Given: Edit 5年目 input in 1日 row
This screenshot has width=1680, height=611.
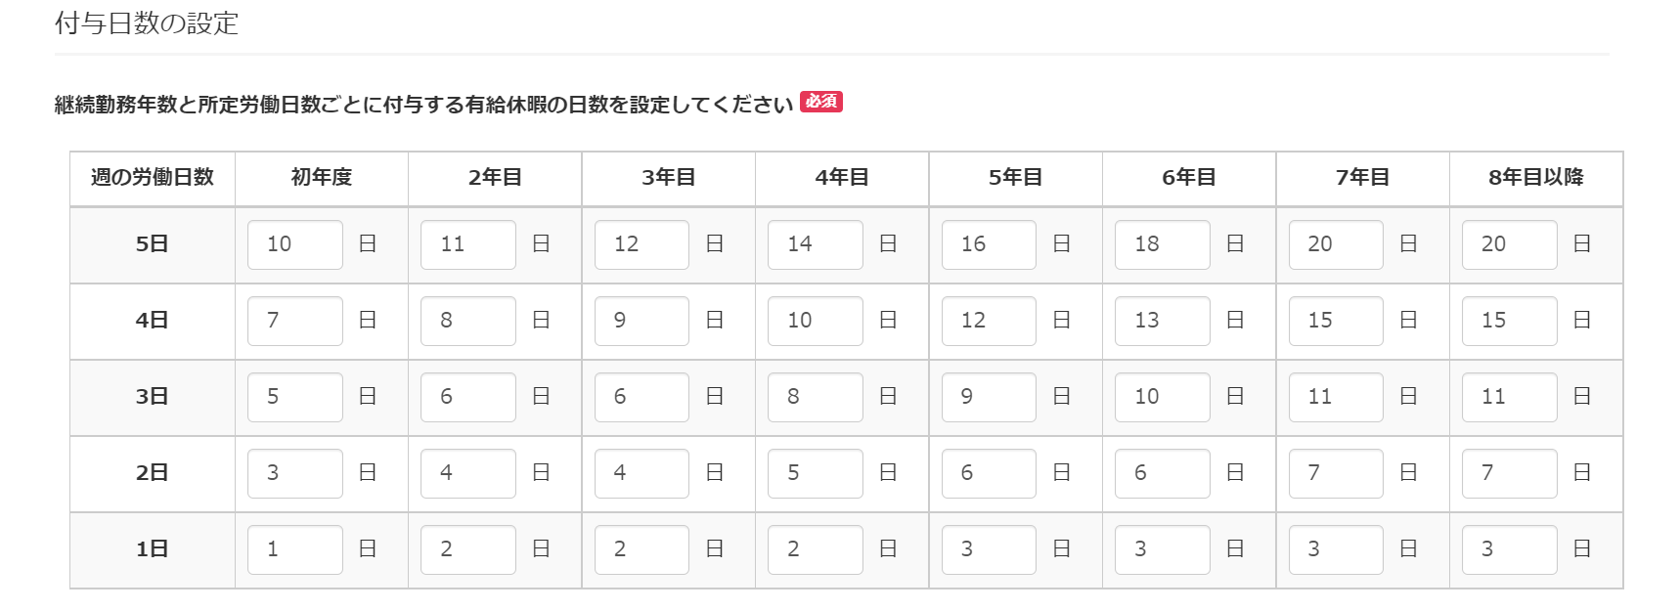Looking at the screenshot, I should point(989,549).
